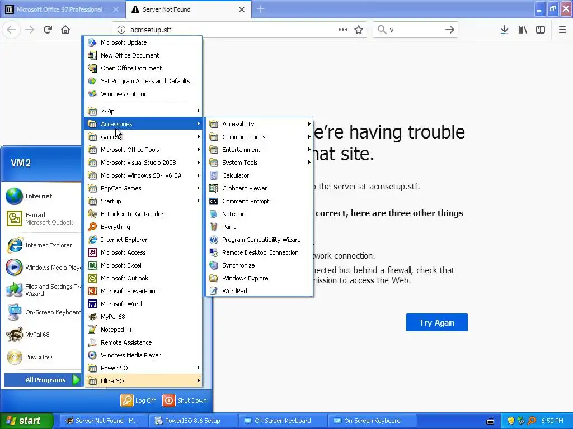
Task: Expand Communications submenu
Action: [259, 137]
